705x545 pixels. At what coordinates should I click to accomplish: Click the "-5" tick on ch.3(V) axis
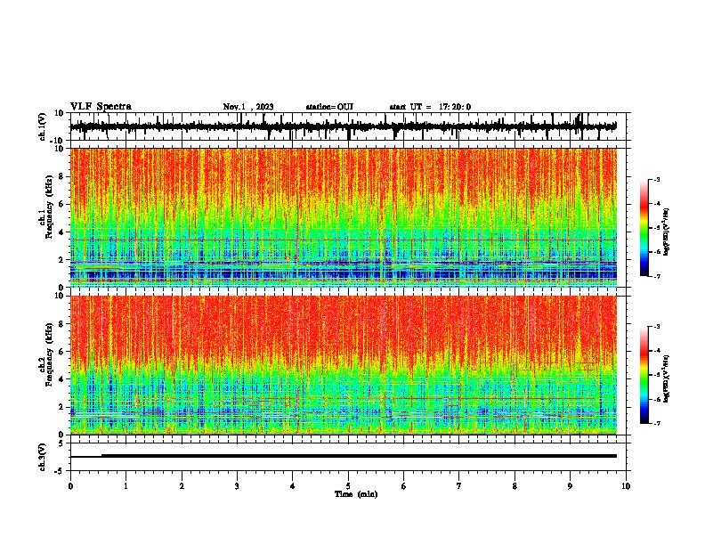[60, 471]
